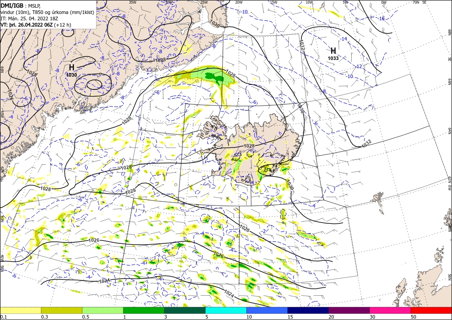Click the -14 temperature contour label
452x320 pixels.
tap(344, 39)
